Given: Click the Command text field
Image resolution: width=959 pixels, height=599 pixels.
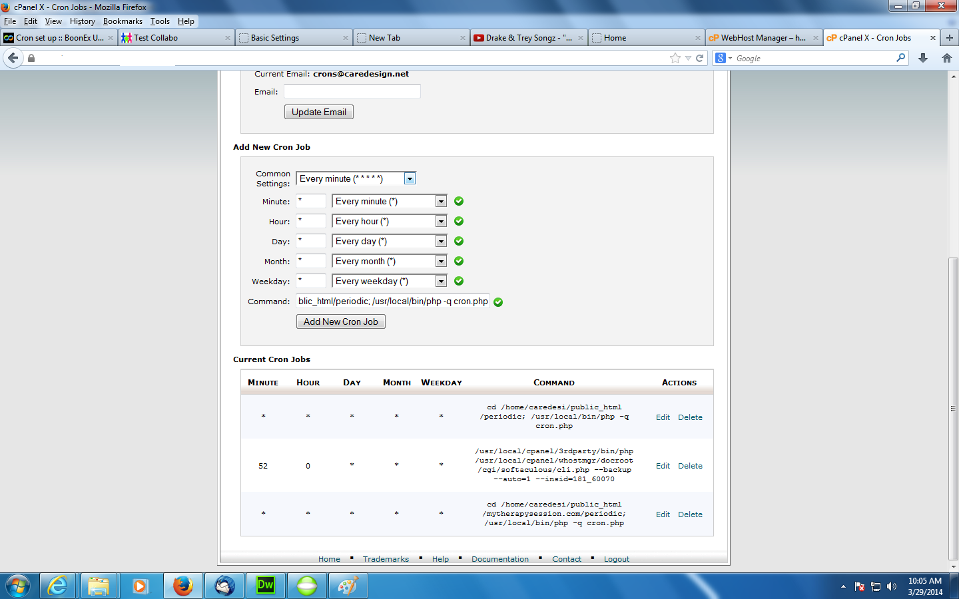Looking at the screenshot, I should point(393,301).
